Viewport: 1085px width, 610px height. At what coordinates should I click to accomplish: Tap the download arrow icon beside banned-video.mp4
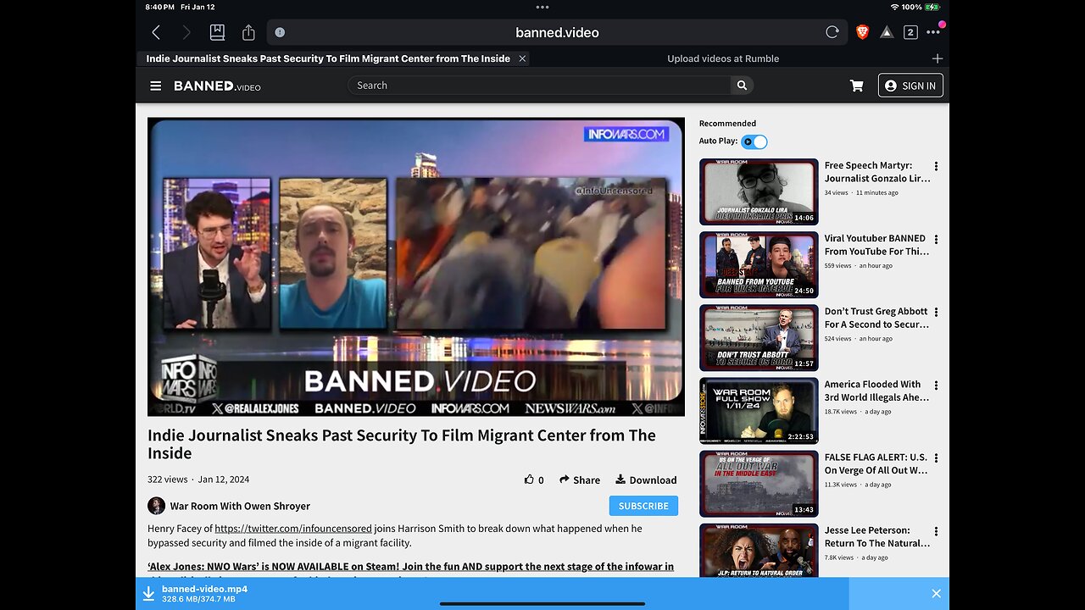pos(148,594)
